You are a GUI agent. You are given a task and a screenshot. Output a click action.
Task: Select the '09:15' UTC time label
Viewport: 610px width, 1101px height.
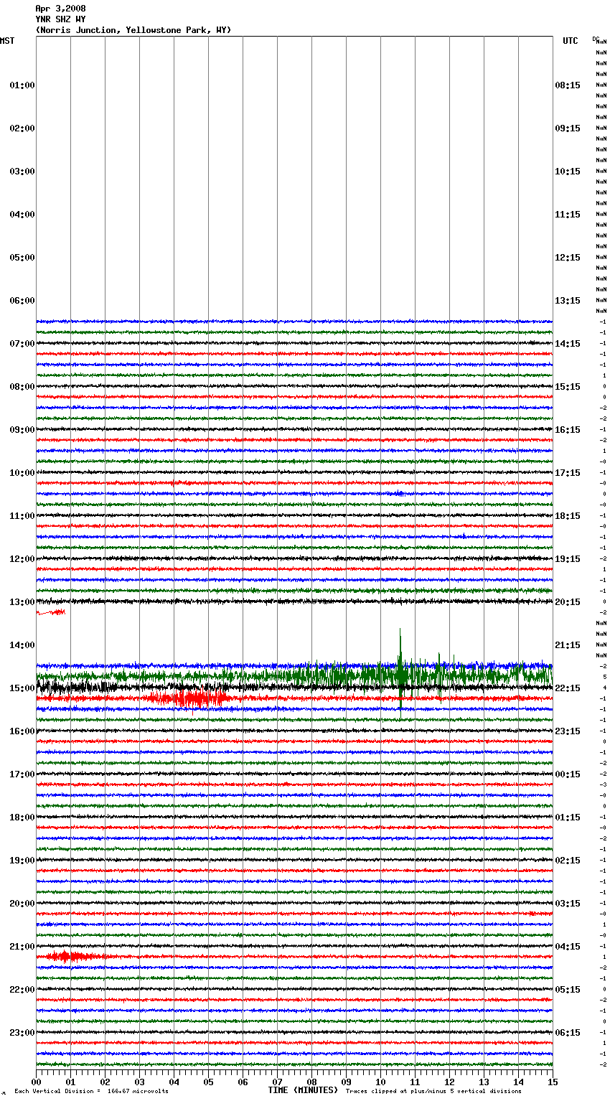click(x=568, y=128)
